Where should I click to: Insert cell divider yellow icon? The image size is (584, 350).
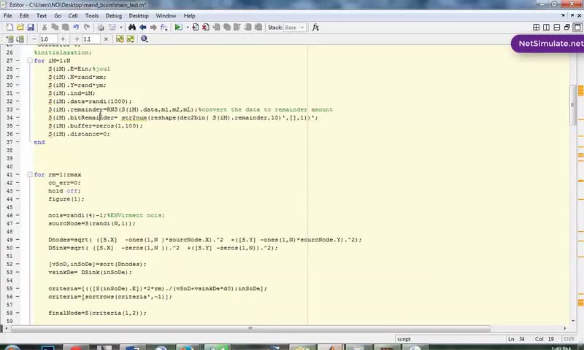(x=120, y=39)
